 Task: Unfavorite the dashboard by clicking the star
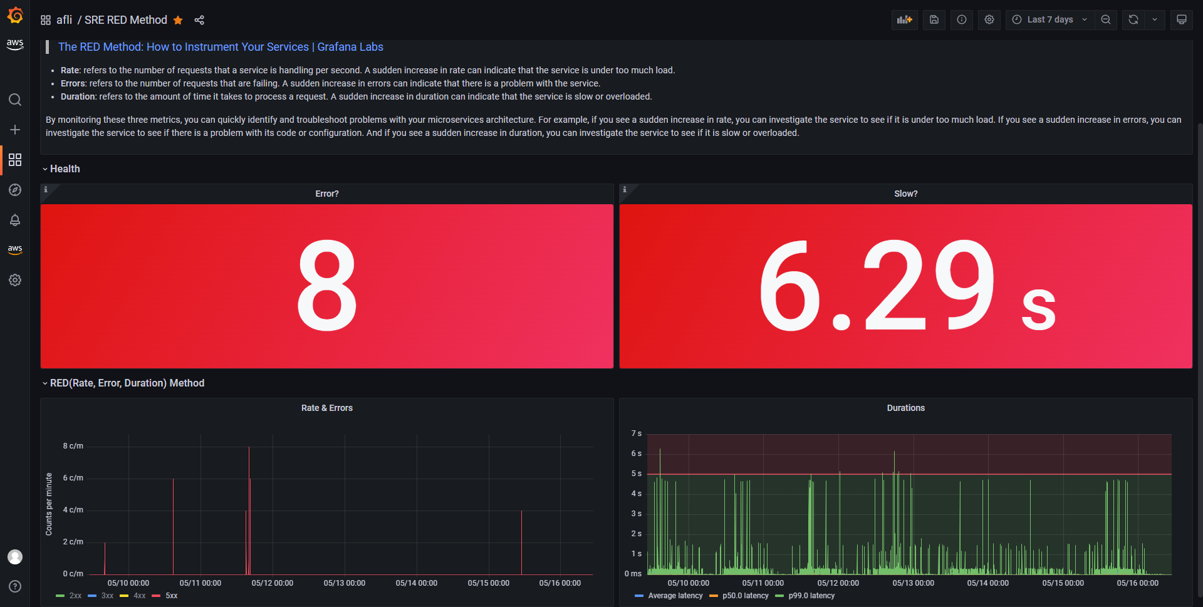pos(178,20)
